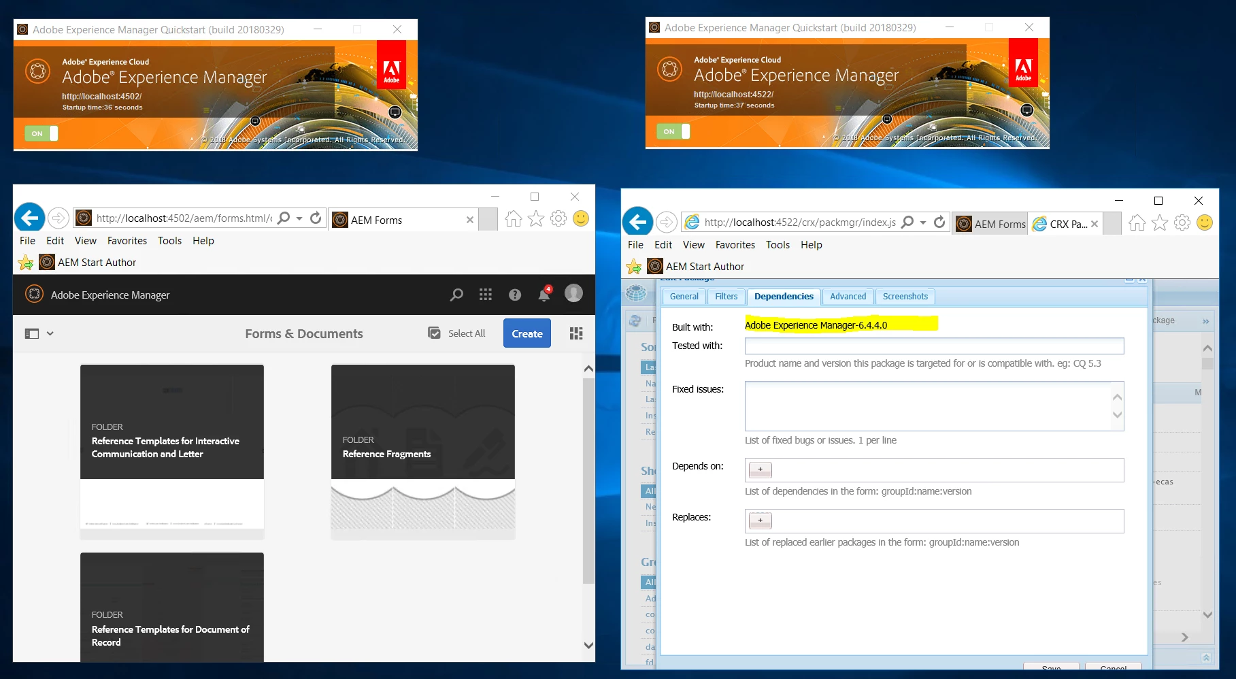Click the scroll down arrow in the Fixed issues text area
The width and height of the screenshot is (1236, 679).
point(1117,415)
